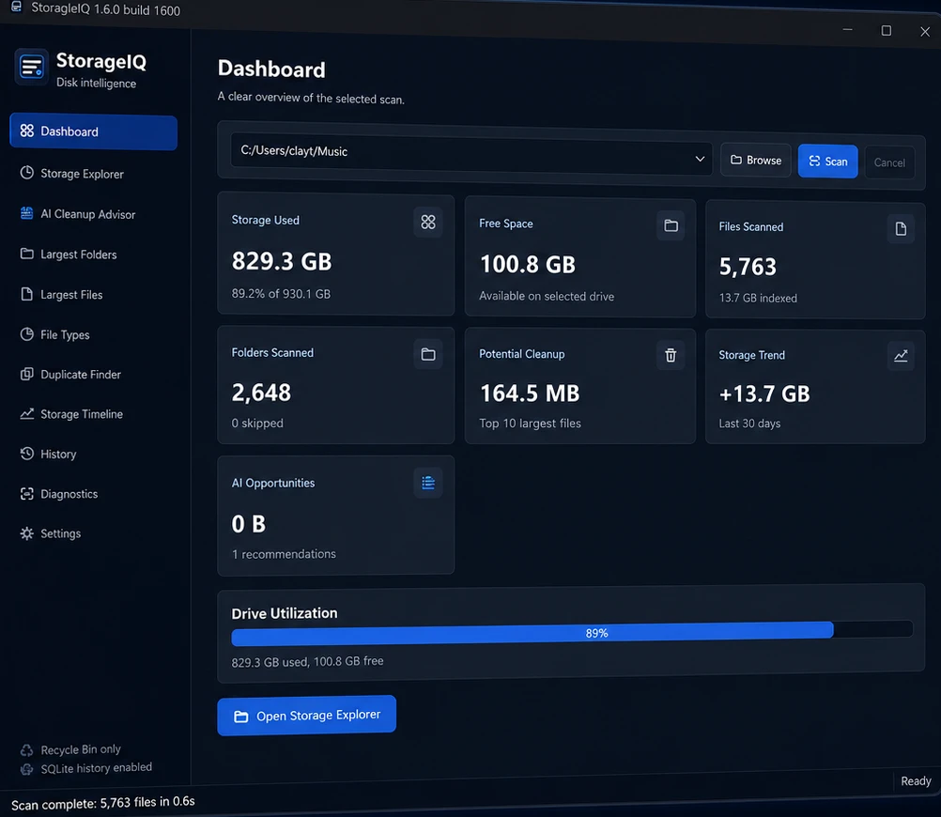The width and height of the screenshot is (941, 817).
Task: Click the '1 recommendations' text
Action: point(284,554)
